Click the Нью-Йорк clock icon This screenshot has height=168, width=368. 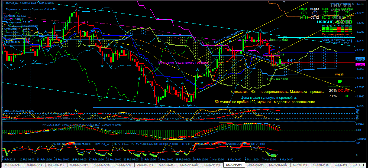pos(347,13)
